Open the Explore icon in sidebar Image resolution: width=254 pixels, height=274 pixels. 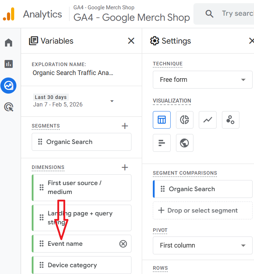coord(9,86)
